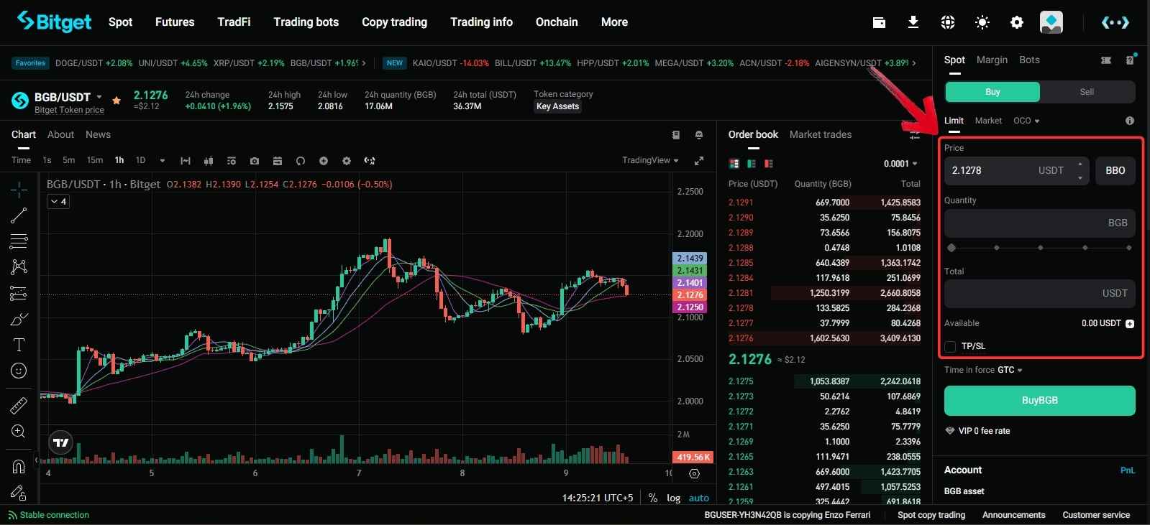Select the crosshair cursor tool

[x=19, y=189]
